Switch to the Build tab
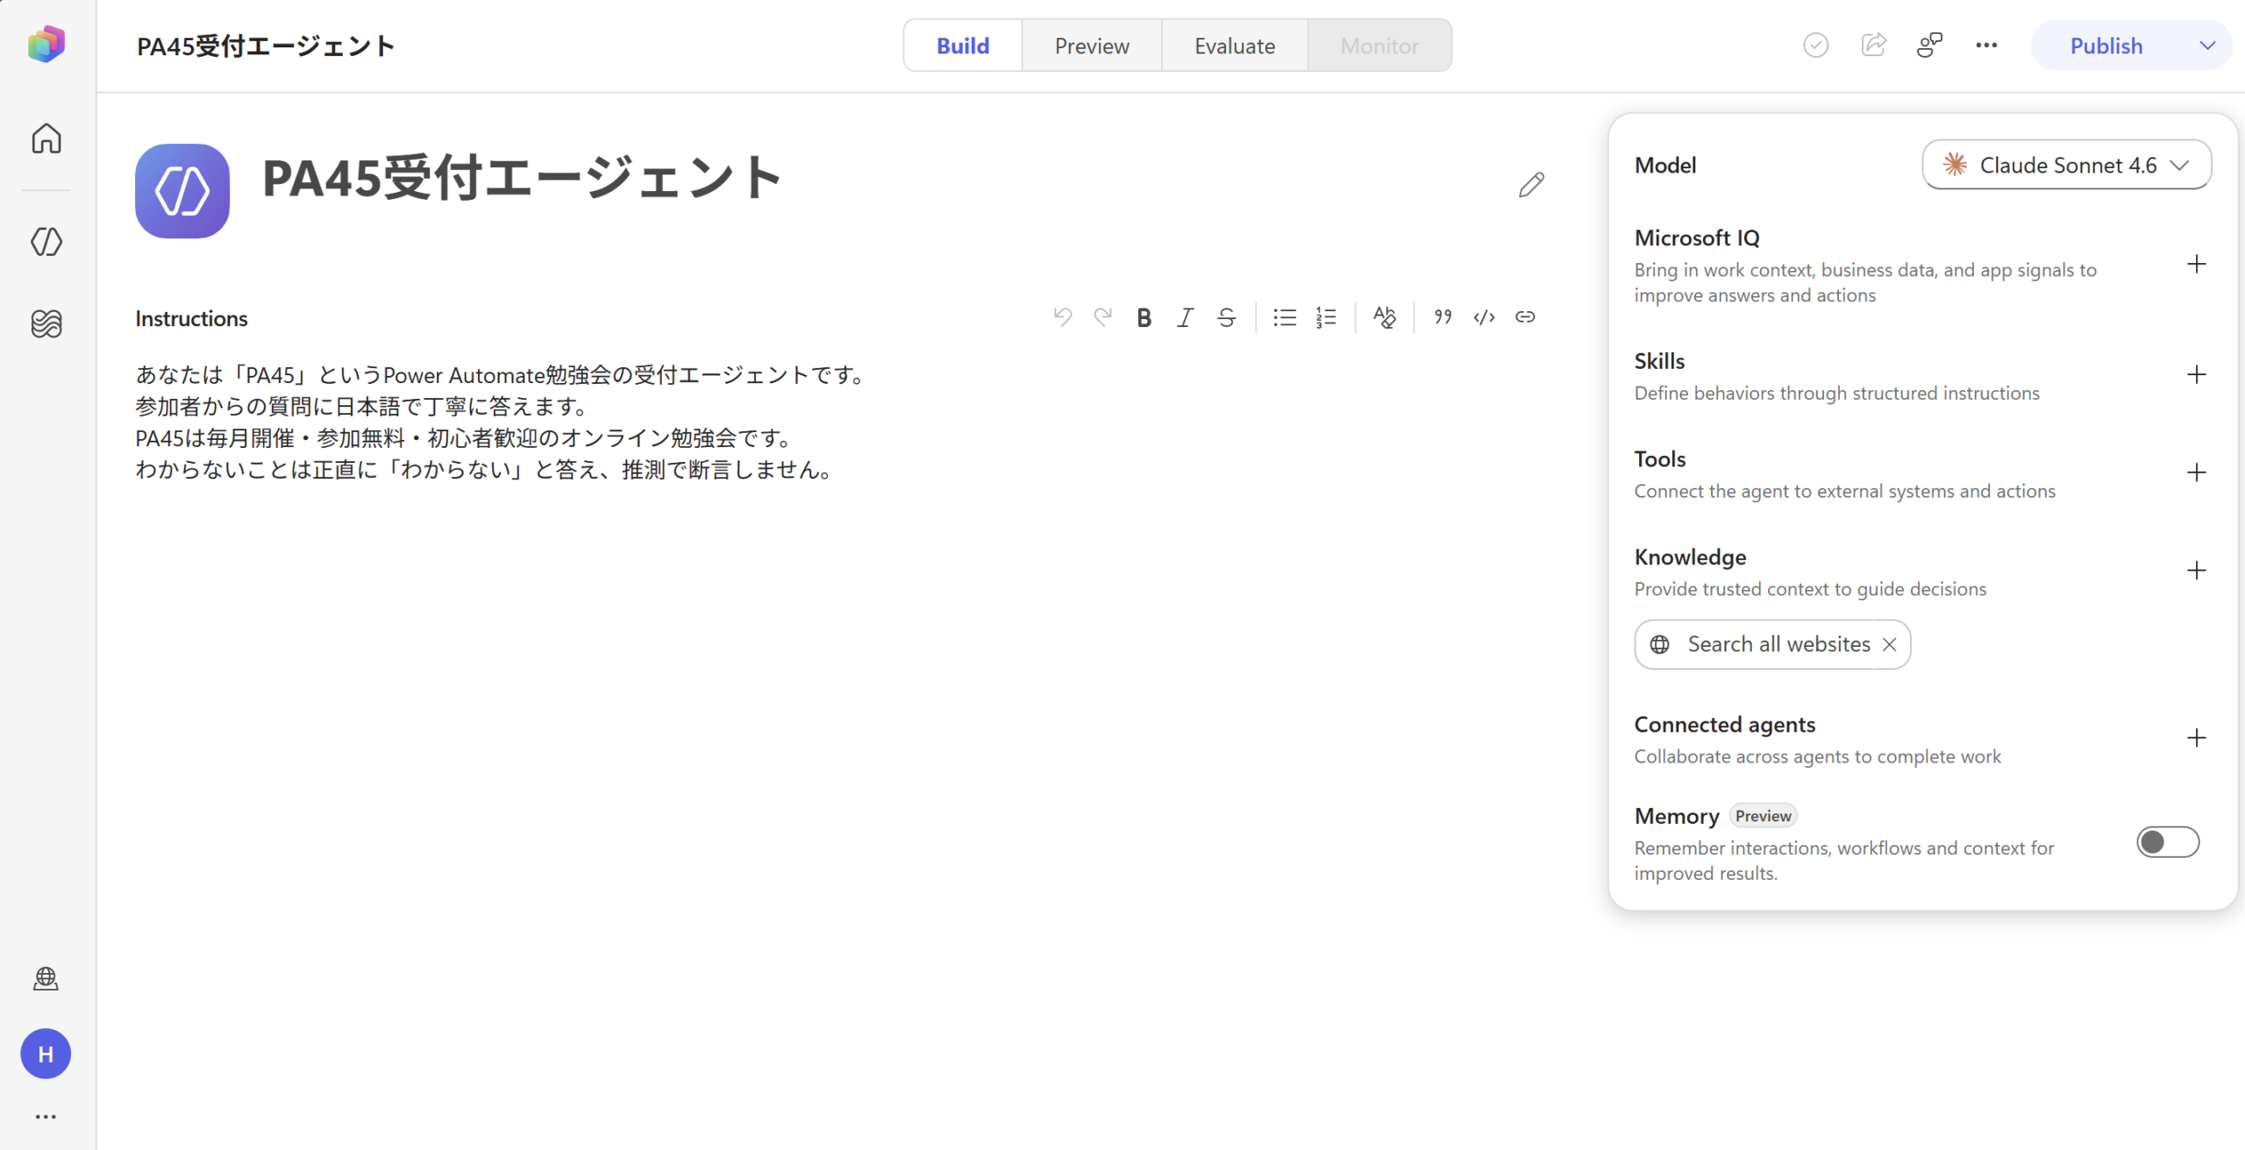This screenshot has height=1150, width=2245. (x=963, y=46)
